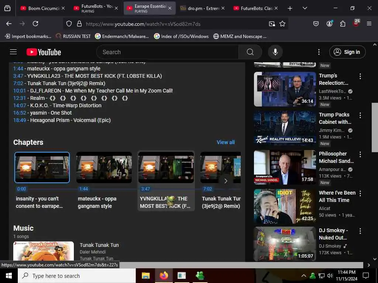Viewport: 378px width, 283px height.
Task: Open the RUSSIAN TEST bookmark
Action: pos(73,36)
